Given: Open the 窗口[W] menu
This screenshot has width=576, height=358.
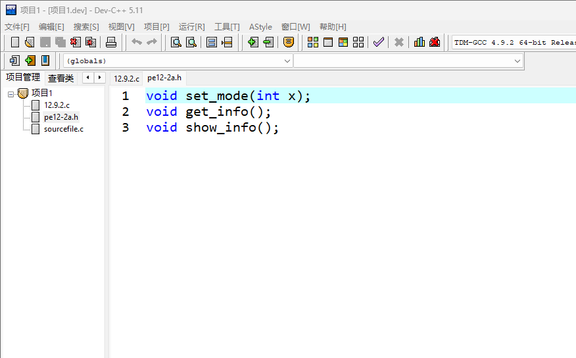Looking at the screenshot, I should click(x=296, y=27).
